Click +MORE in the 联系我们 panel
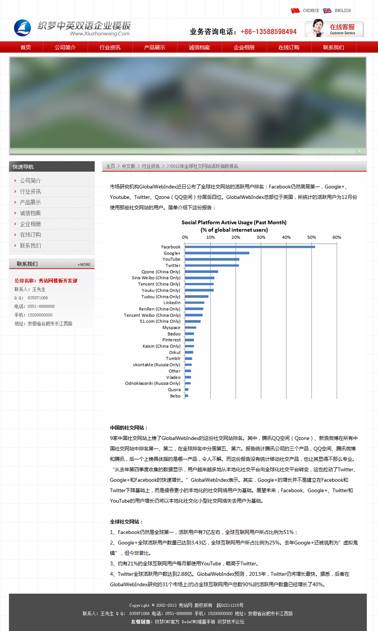Image resolution: width=378 pixels, height=631 pixels. click(84, 264)
